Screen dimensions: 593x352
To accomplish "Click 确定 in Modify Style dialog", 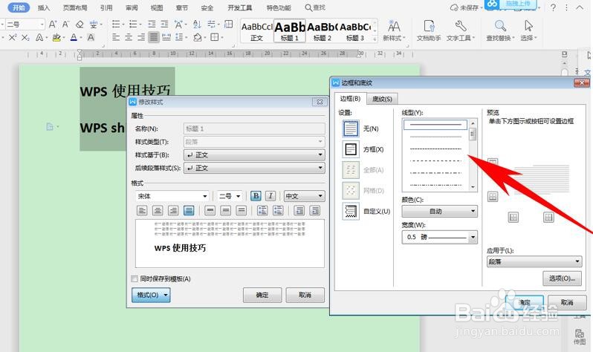I will pos(262,295).
